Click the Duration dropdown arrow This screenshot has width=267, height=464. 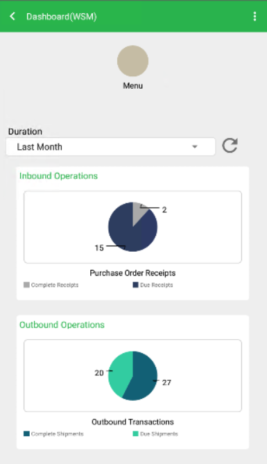pos(194,146)
